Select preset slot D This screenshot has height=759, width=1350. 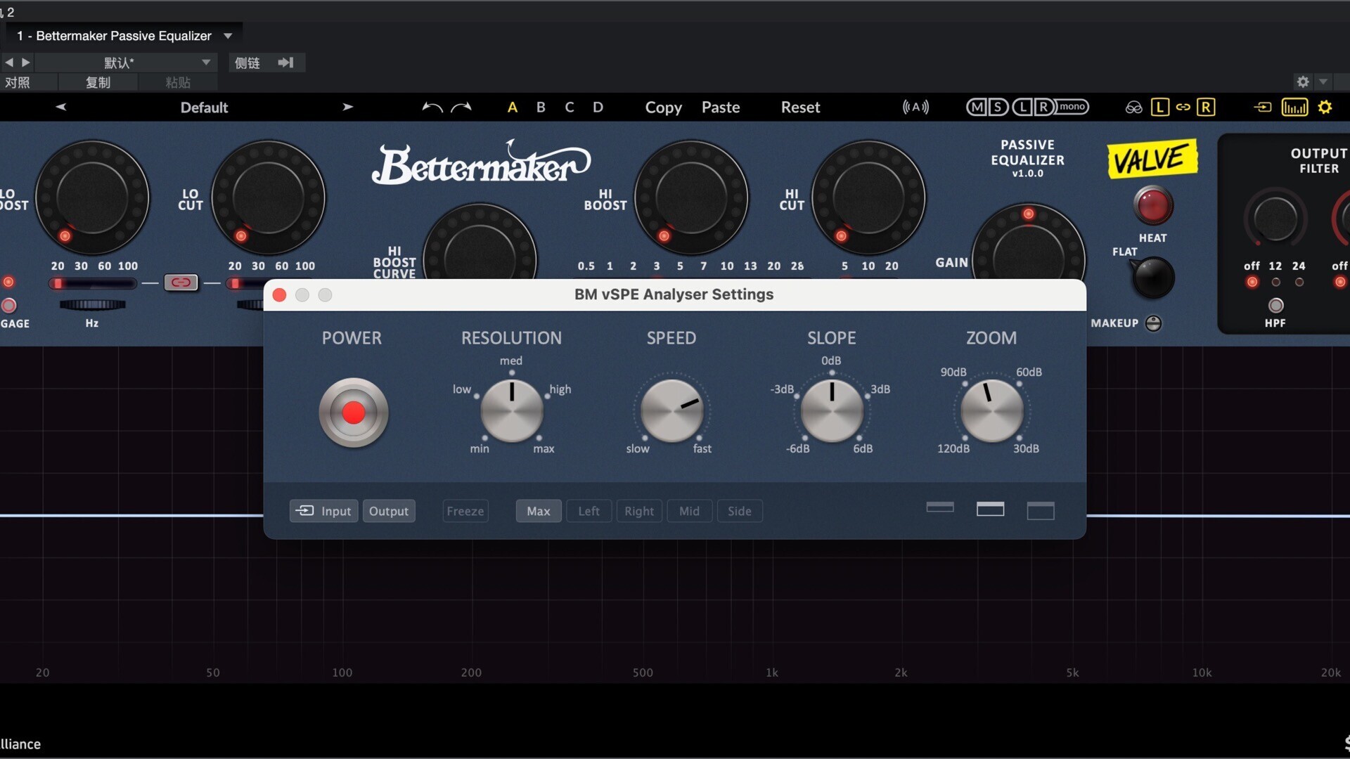pos(598,107)
